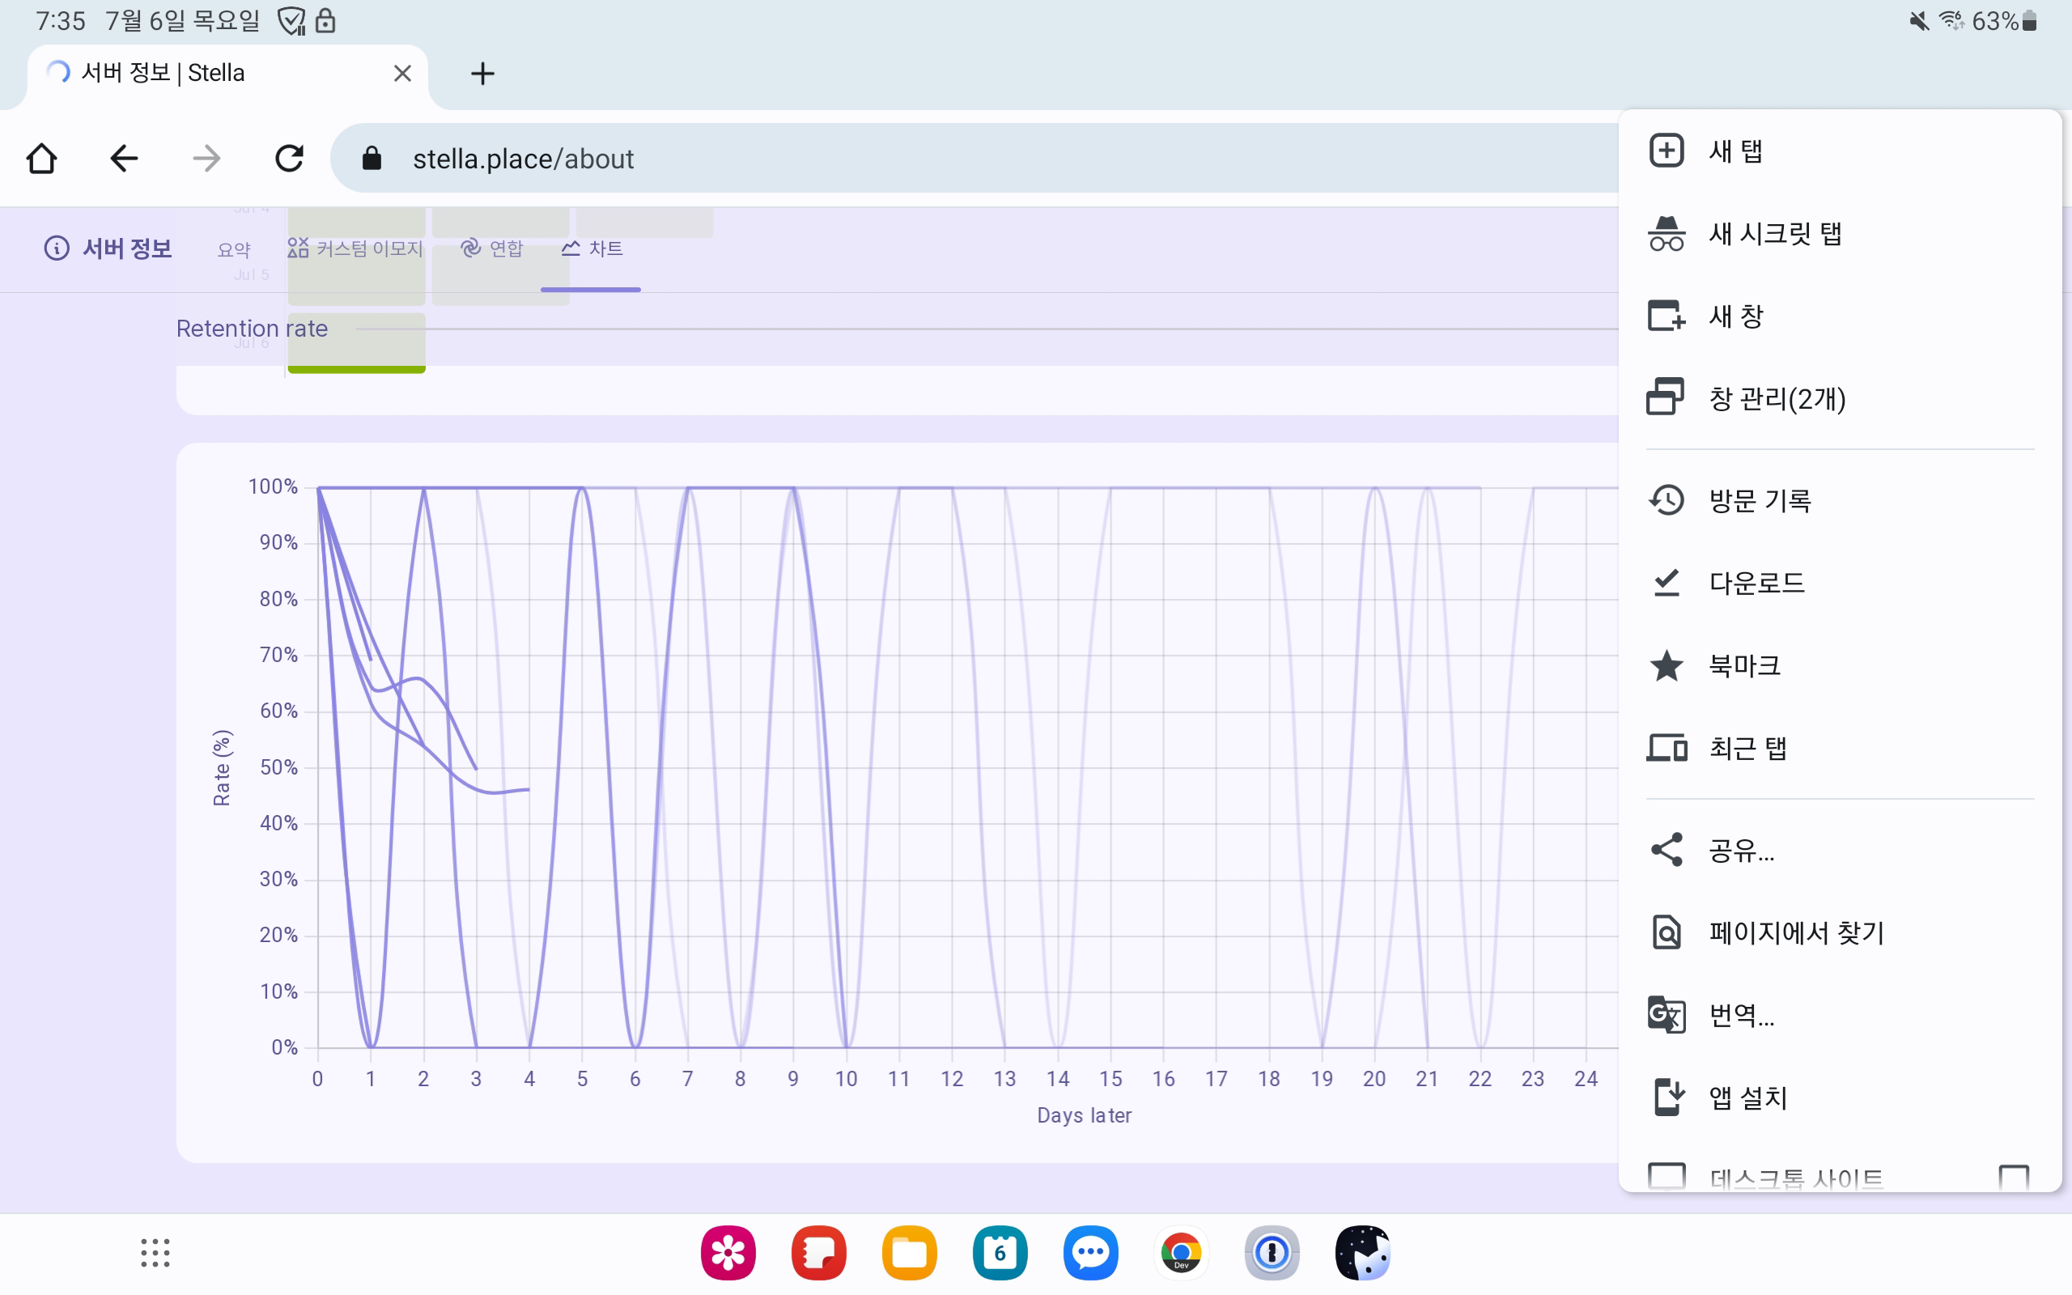Viewport: 2072px width, 1295px height.
Task: Open 창 관리(2개) window manager
Action: (1777, 399)
